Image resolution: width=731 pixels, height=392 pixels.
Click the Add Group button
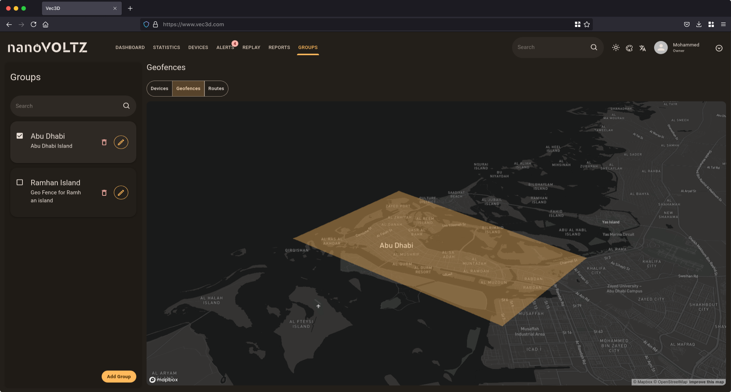[x=119, y=376]
